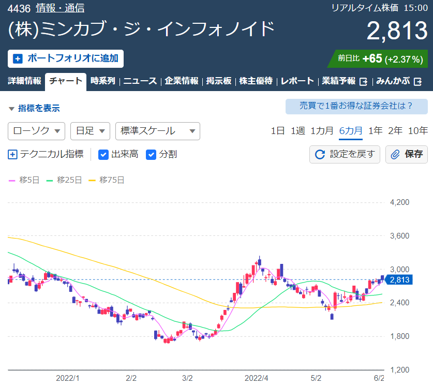Open 業績予報 external link

coord(345,81)
